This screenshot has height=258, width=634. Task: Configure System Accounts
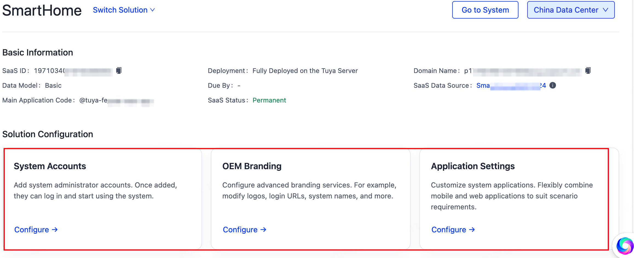point(32,230)
